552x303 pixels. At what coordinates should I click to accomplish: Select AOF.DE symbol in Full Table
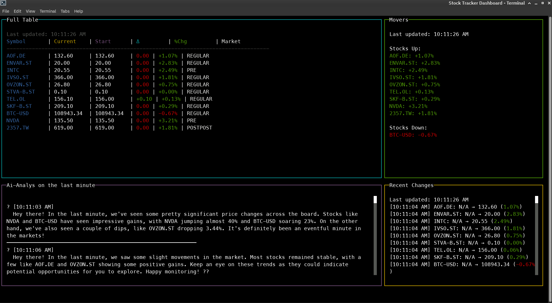[x=16, y=56]
